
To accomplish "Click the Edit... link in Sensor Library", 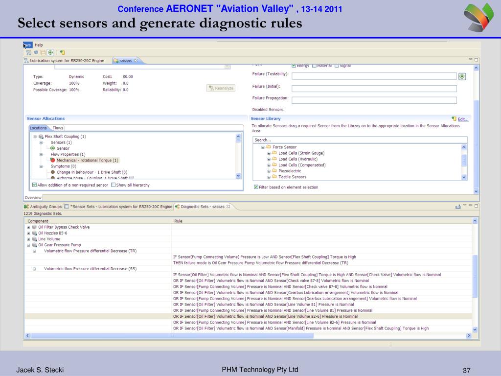I will [x=463, y=119].
